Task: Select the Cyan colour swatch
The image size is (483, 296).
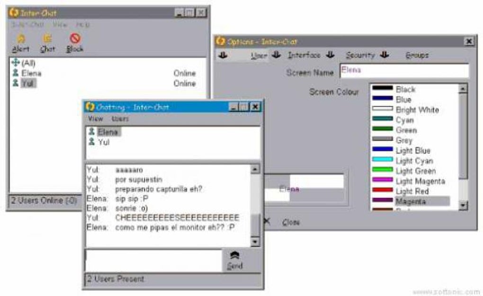Action: 383,118
